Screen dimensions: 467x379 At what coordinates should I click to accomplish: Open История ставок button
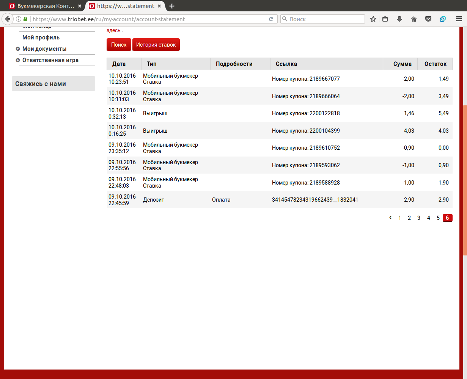(x=156, y=45)
